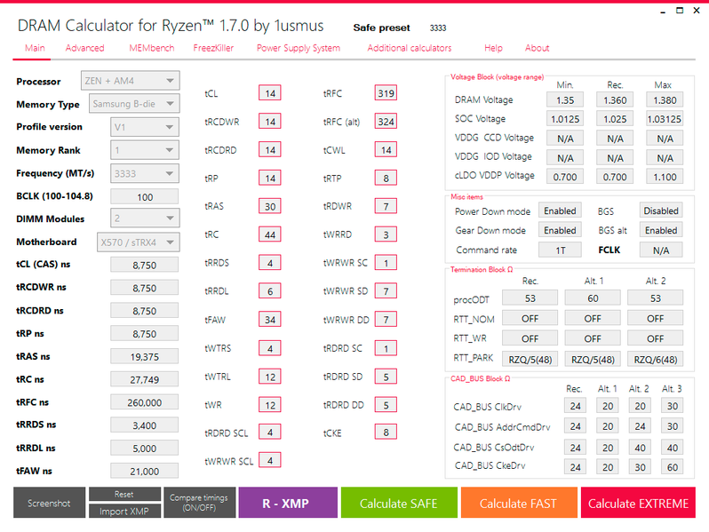The width and height of the screenshot is (709, 532).
Task: Click Calculate FAST
Action: (519, 503)
